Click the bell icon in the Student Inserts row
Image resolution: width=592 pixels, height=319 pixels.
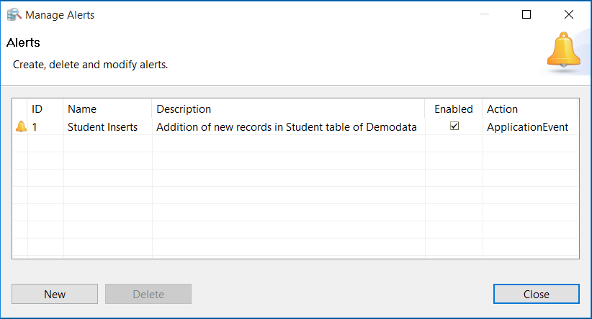21,126
